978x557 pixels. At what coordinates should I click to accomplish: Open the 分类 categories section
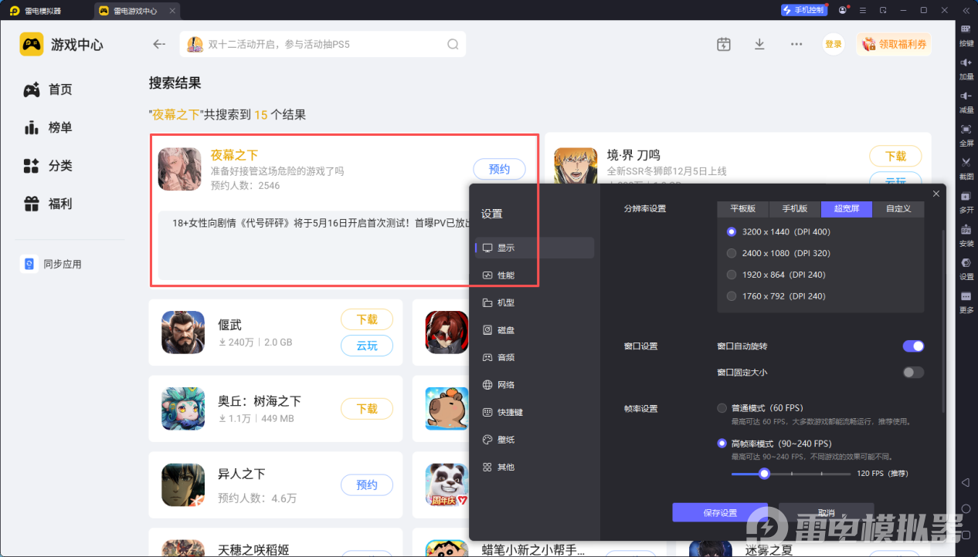pyautogui.click(x=48, y=165)
